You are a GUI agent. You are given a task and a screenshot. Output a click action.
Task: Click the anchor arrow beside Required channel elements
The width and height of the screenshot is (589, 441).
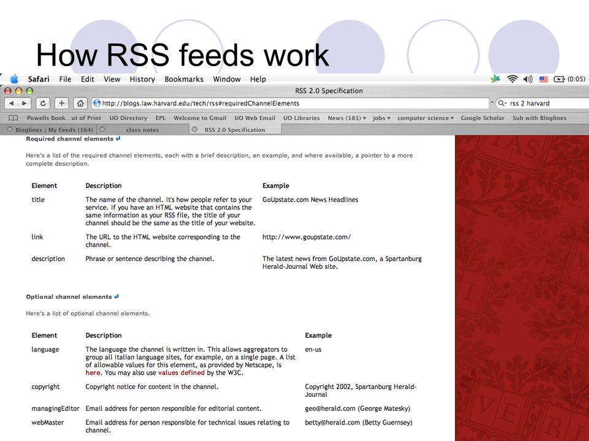point(118,139)
